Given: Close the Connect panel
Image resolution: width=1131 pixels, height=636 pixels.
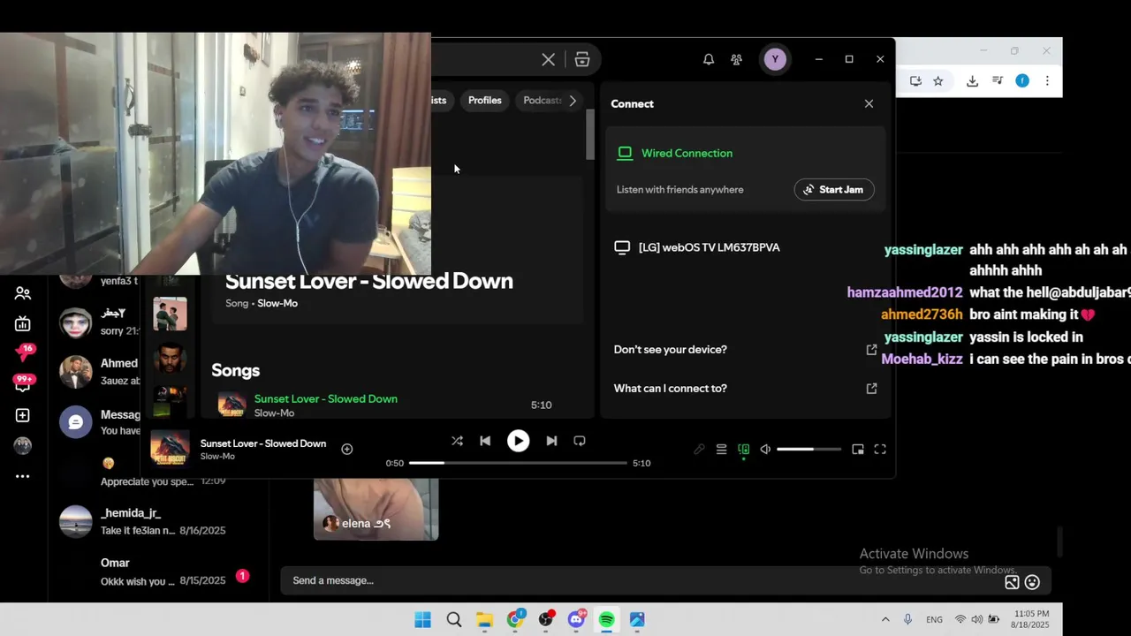Looking at the screenshot, I should click(x=869, y=104).
